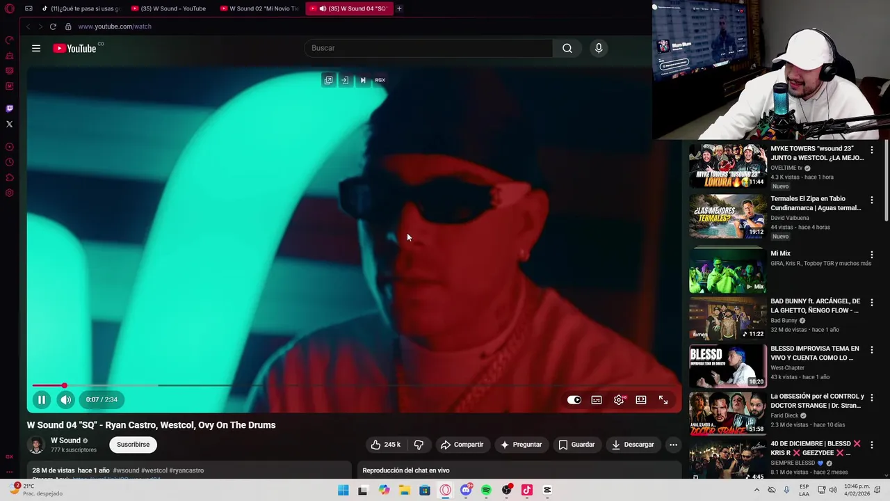Viewport: 890px width, 501px height.
Task: Open the Twitch sidebar icon
Action: pos(10,109)
